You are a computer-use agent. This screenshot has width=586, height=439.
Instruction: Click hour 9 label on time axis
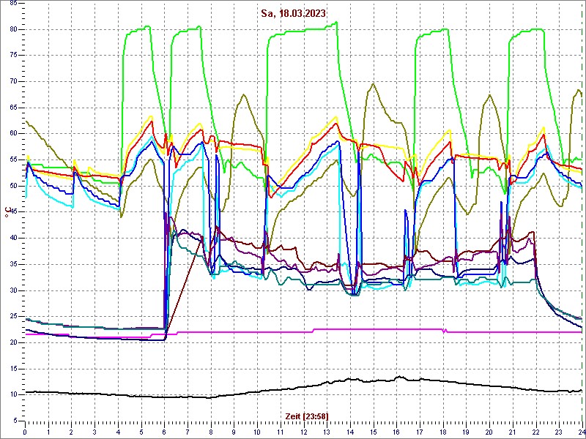[x=234, y=432]
